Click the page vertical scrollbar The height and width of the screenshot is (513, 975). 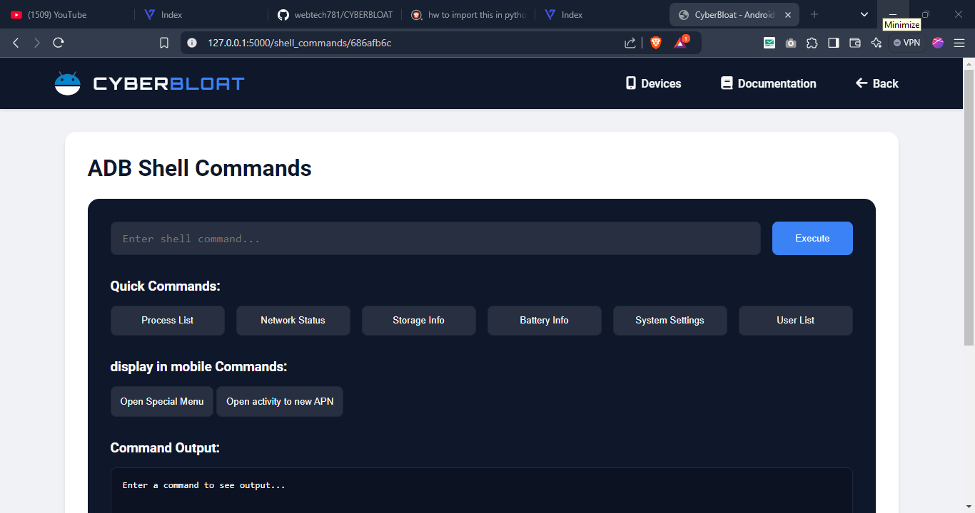coord(969,214)
